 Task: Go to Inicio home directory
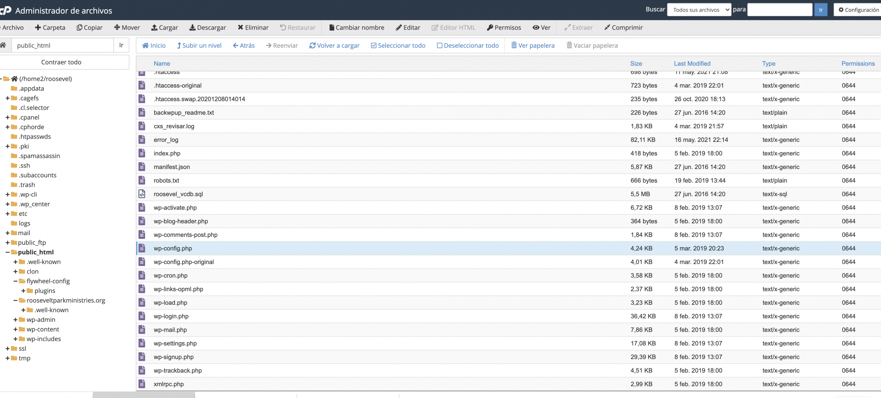(154, 45)
